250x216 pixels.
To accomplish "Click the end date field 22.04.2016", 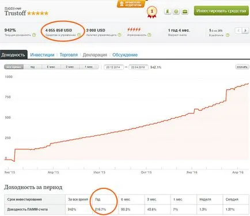I will pyautogui.click(x=138, y=67).
